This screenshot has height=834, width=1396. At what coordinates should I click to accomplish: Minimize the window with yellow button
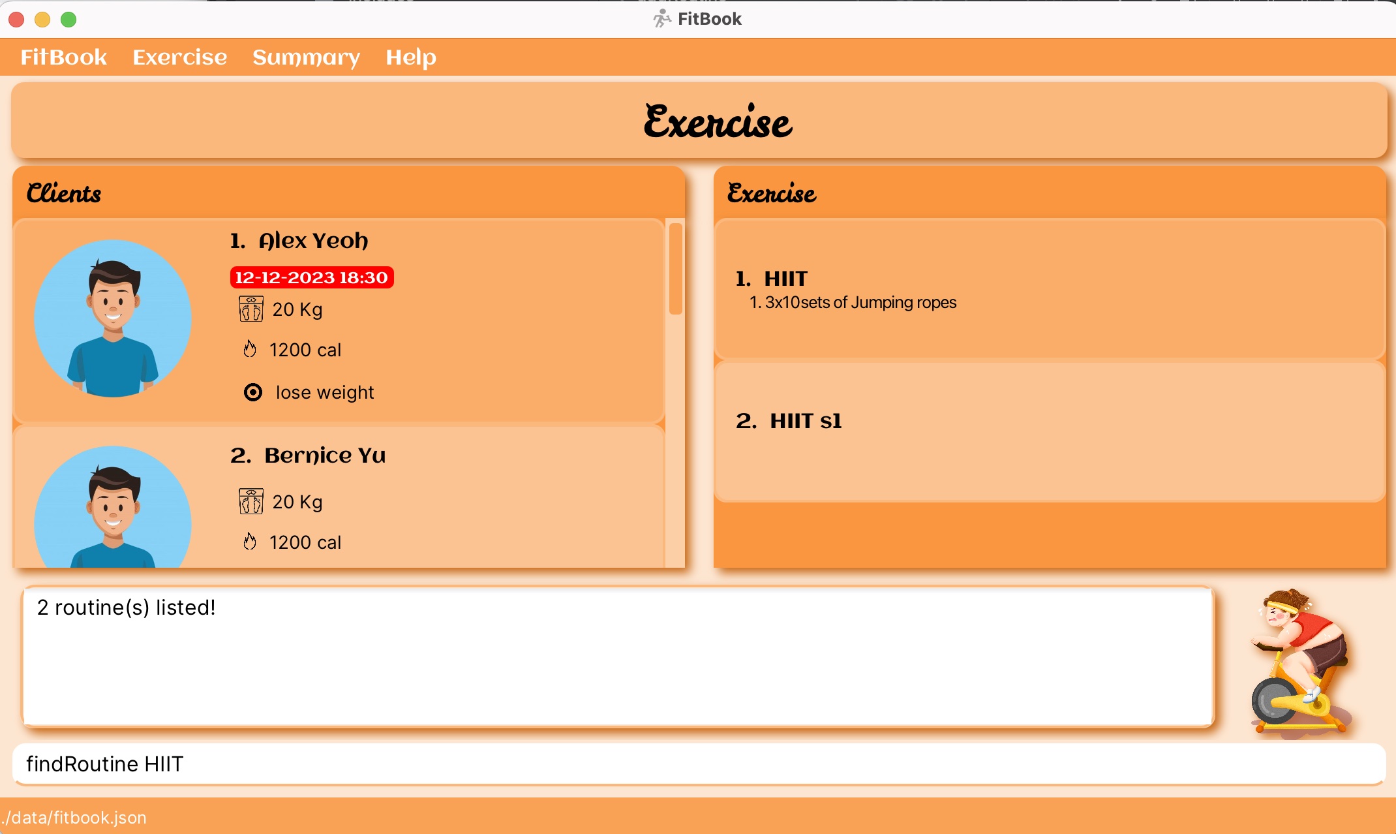click(42, 20)
